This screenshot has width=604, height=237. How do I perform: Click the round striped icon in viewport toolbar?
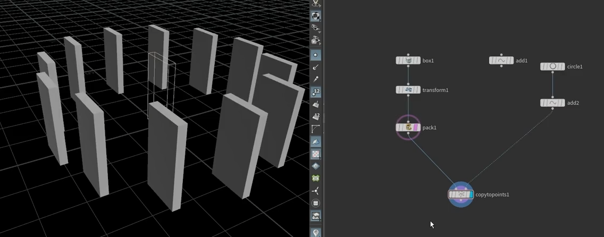[315, 203]
